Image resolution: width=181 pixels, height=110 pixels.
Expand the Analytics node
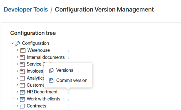pos(17,78)
